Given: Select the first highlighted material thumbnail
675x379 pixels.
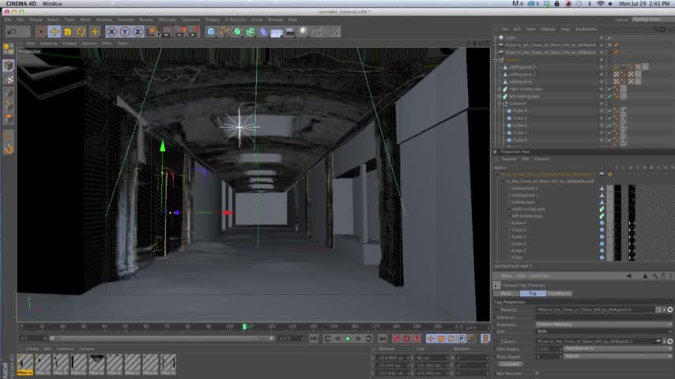Looking at the screenshot, I should pos(25,364).
